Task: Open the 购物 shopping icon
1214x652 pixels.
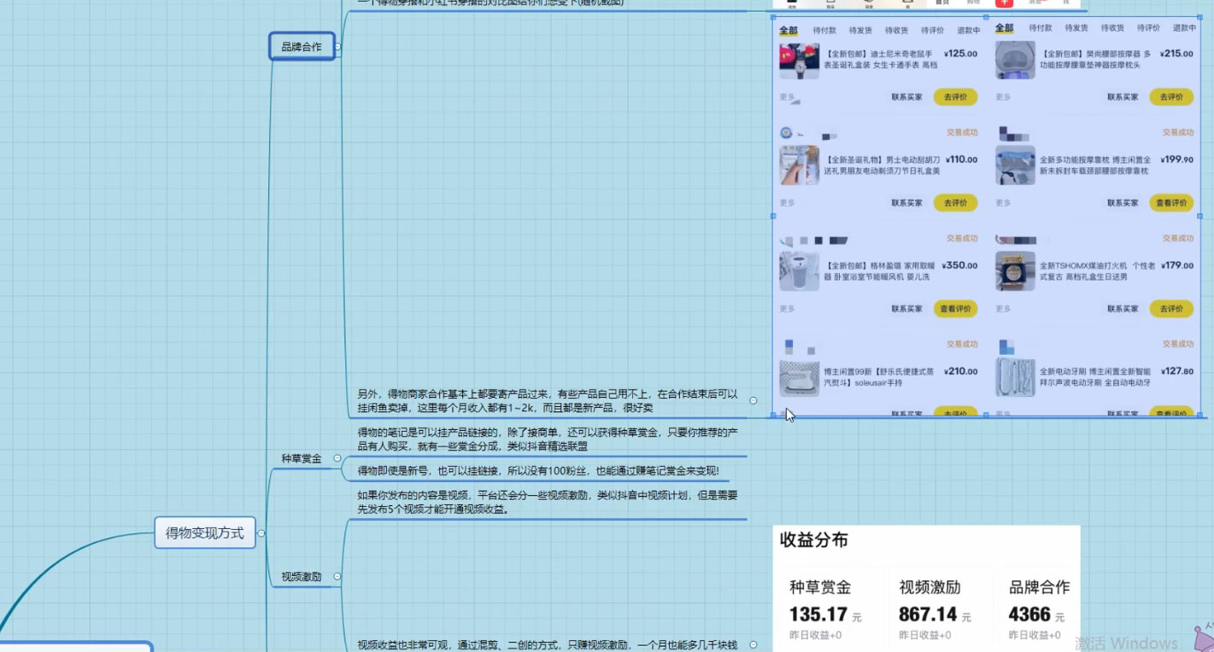Action: [x=974, y=4]
